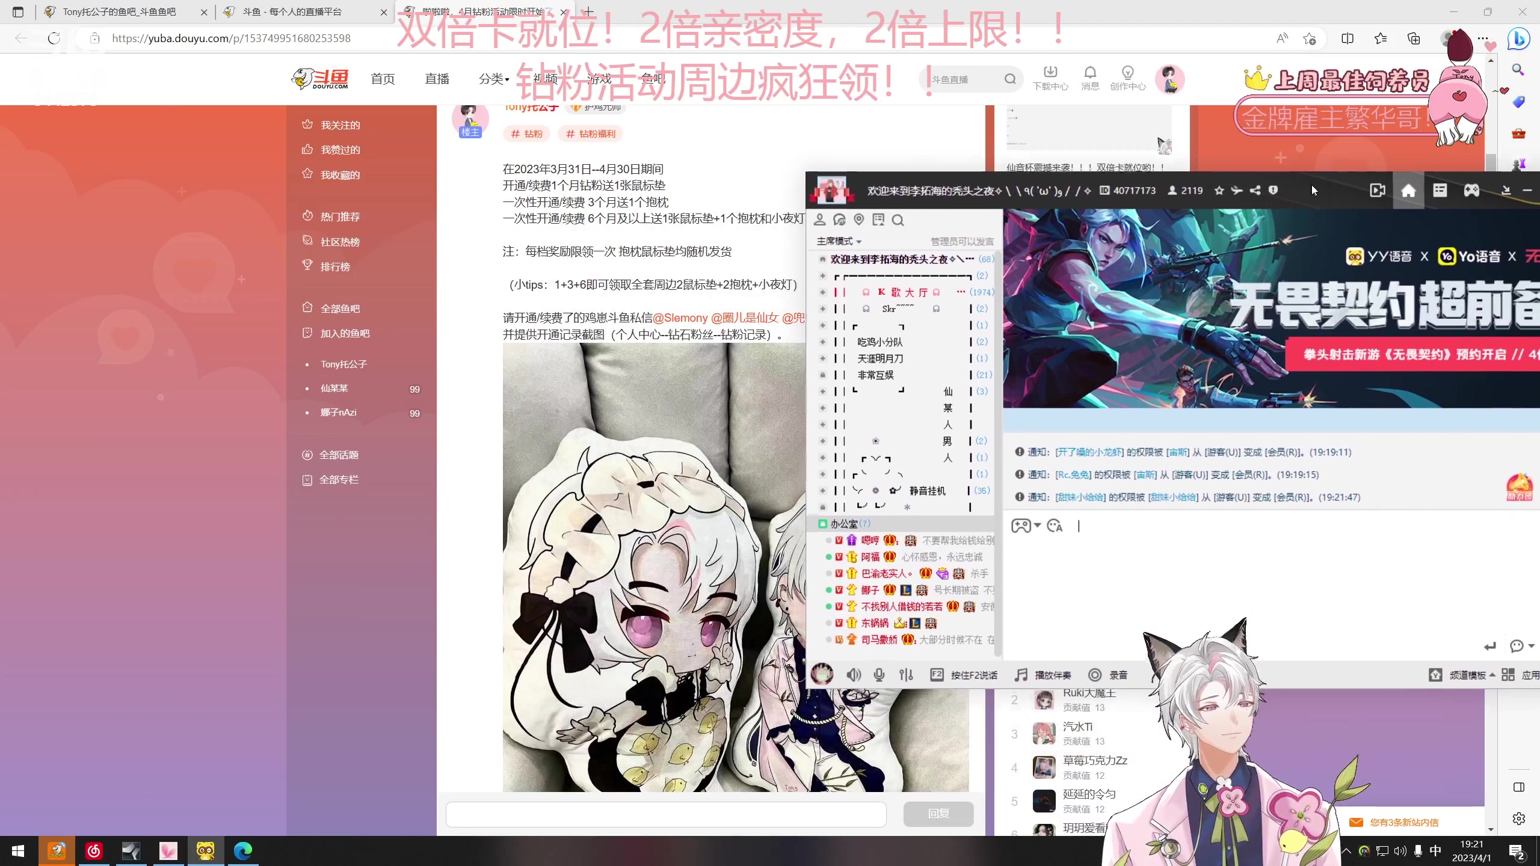Screen dimensions: 1540x866
Task: Select user 阿福 in 办公室 channel
Action: click(870, 557)
